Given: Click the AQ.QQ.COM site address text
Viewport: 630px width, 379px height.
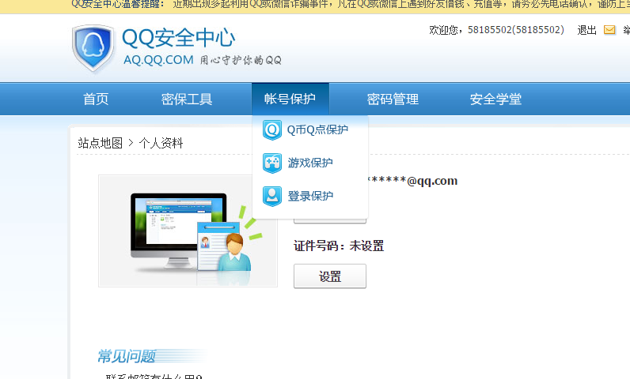Looking at the screenshot, I should pos(158,60).
